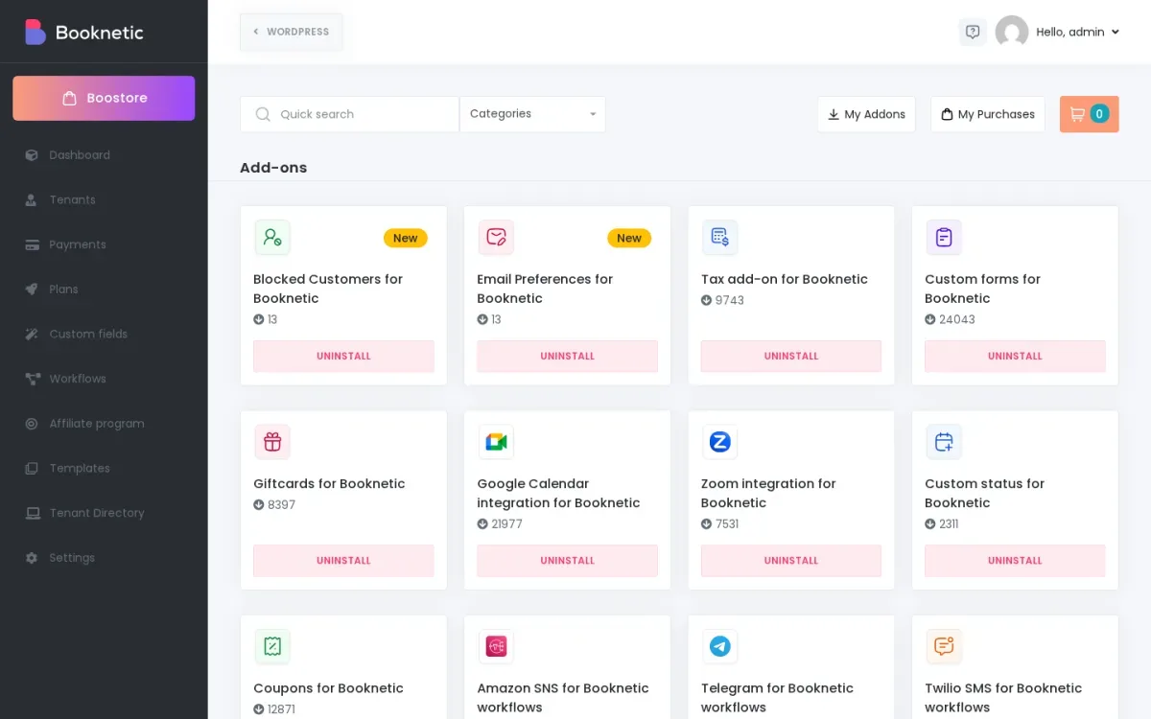Image resolution: width=1151 pixels, height=719 pixels.
Task: Click the Zoom integration icon
Action: pos(720,442)
